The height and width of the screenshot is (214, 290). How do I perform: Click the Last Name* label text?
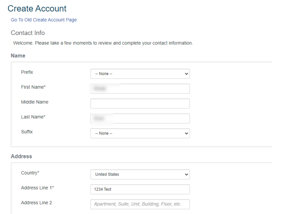[33, 117]
